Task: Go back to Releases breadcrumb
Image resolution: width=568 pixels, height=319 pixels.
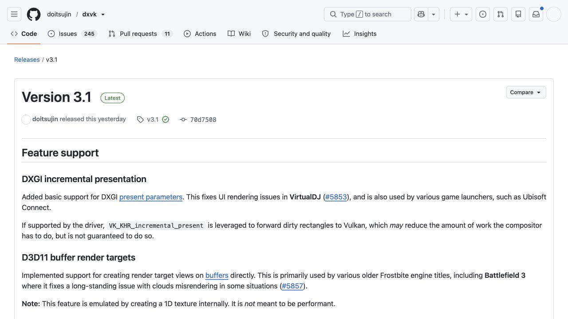Action: pyautogui.click(x=27, y=59)
